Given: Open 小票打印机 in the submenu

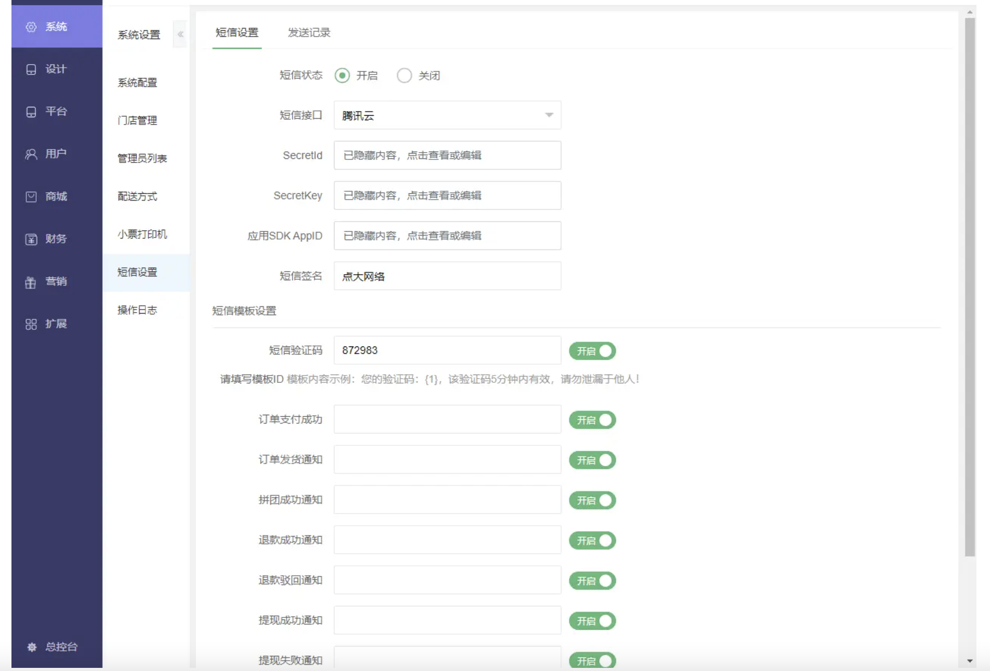Looking at the screenshot, I should click(x=142, y=234).
